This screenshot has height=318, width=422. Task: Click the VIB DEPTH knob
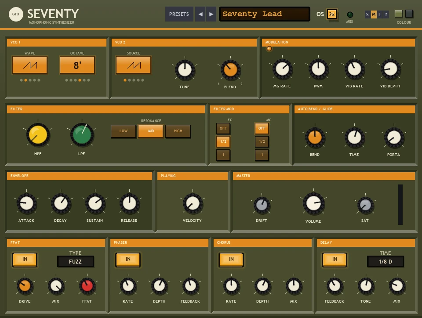click(390, 69)
